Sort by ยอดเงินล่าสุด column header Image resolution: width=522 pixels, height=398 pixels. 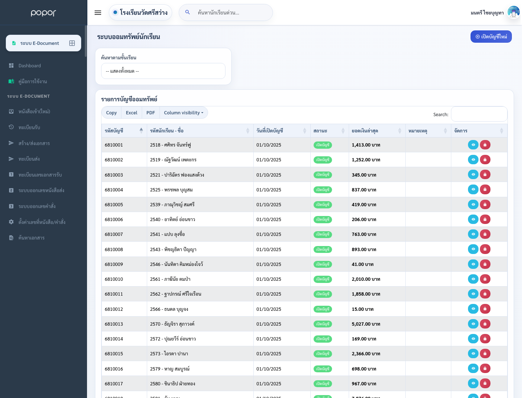(x=377, y=131)
